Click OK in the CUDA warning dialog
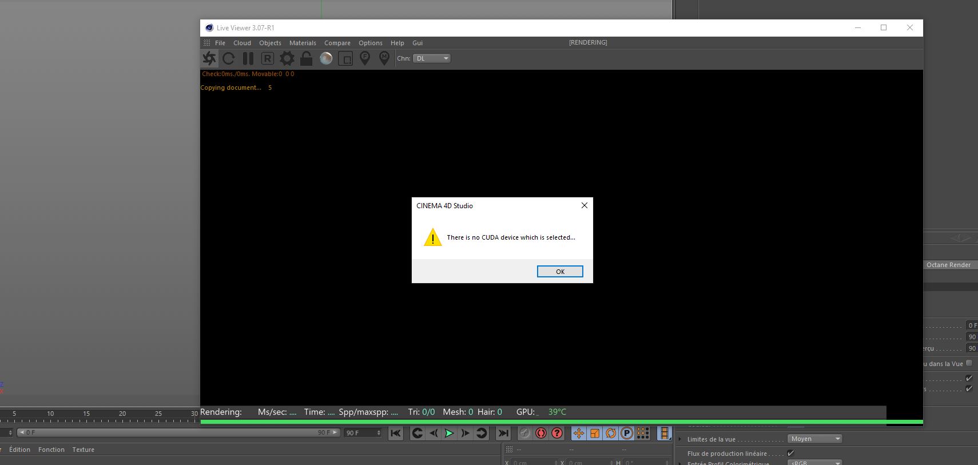The width and height of the screenshot is (978, 465). (560, 272)
